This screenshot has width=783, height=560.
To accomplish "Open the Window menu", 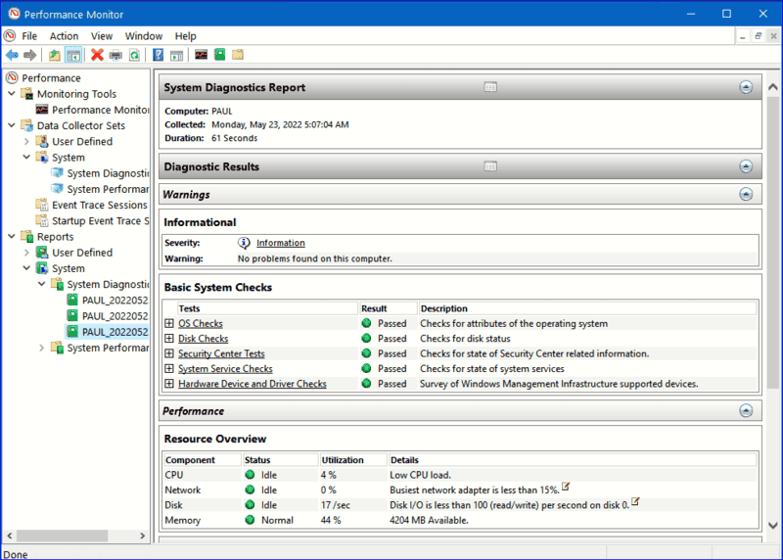I will (144, 36).
